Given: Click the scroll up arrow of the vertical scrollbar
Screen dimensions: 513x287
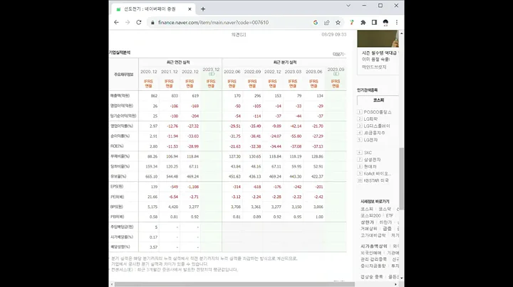Looking at the screenshot, I should pyautogui.click(x=401, y=33).
